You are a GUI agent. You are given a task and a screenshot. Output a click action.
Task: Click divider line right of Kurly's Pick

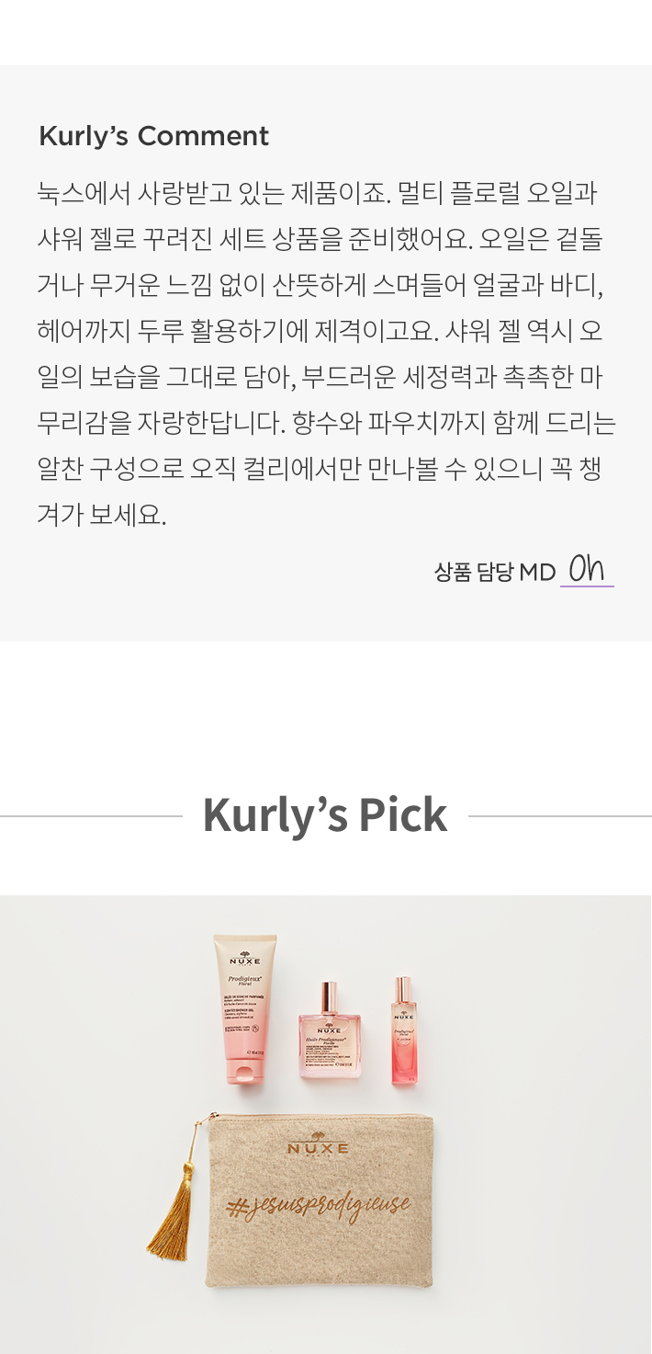(560, 815)
